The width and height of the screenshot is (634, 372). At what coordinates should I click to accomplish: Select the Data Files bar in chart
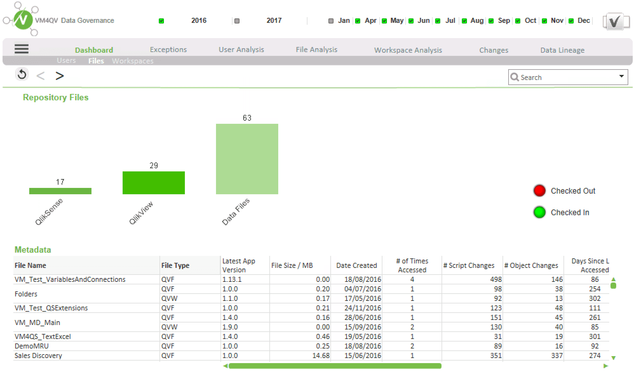[x=247, y=159]
